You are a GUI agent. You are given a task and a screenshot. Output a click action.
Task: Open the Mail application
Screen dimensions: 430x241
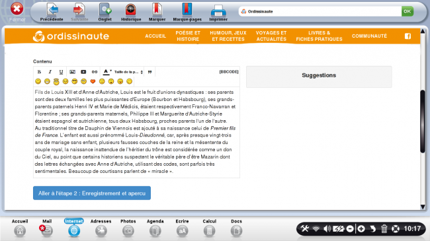click(x=46, y=228)
